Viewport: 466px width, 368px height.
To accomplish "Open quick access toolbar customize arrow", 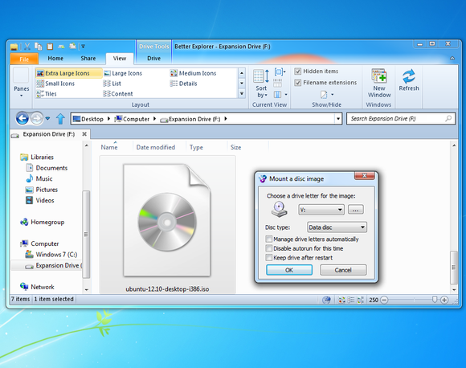I will point(84,47).
